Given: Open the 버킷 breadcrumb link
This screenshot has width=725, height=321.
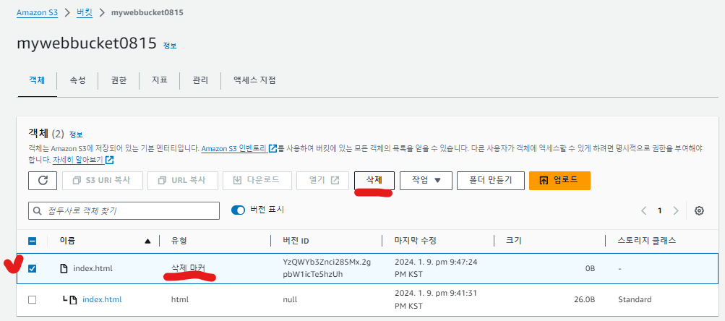Looking at the screenshot, I should [85, 12].
